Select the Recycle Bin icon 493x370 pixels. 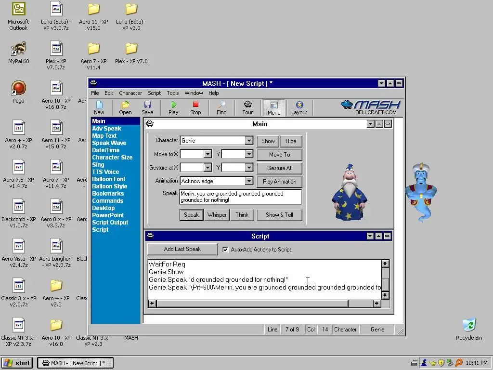click(x=469, y=329)
